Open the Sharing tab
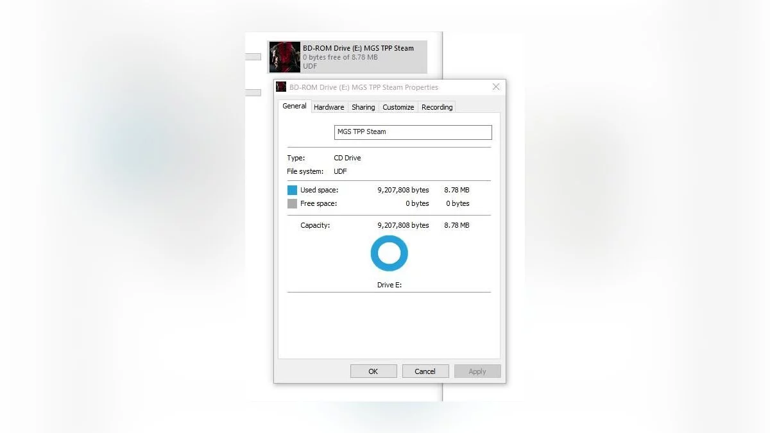 click(x=363, y=107)
